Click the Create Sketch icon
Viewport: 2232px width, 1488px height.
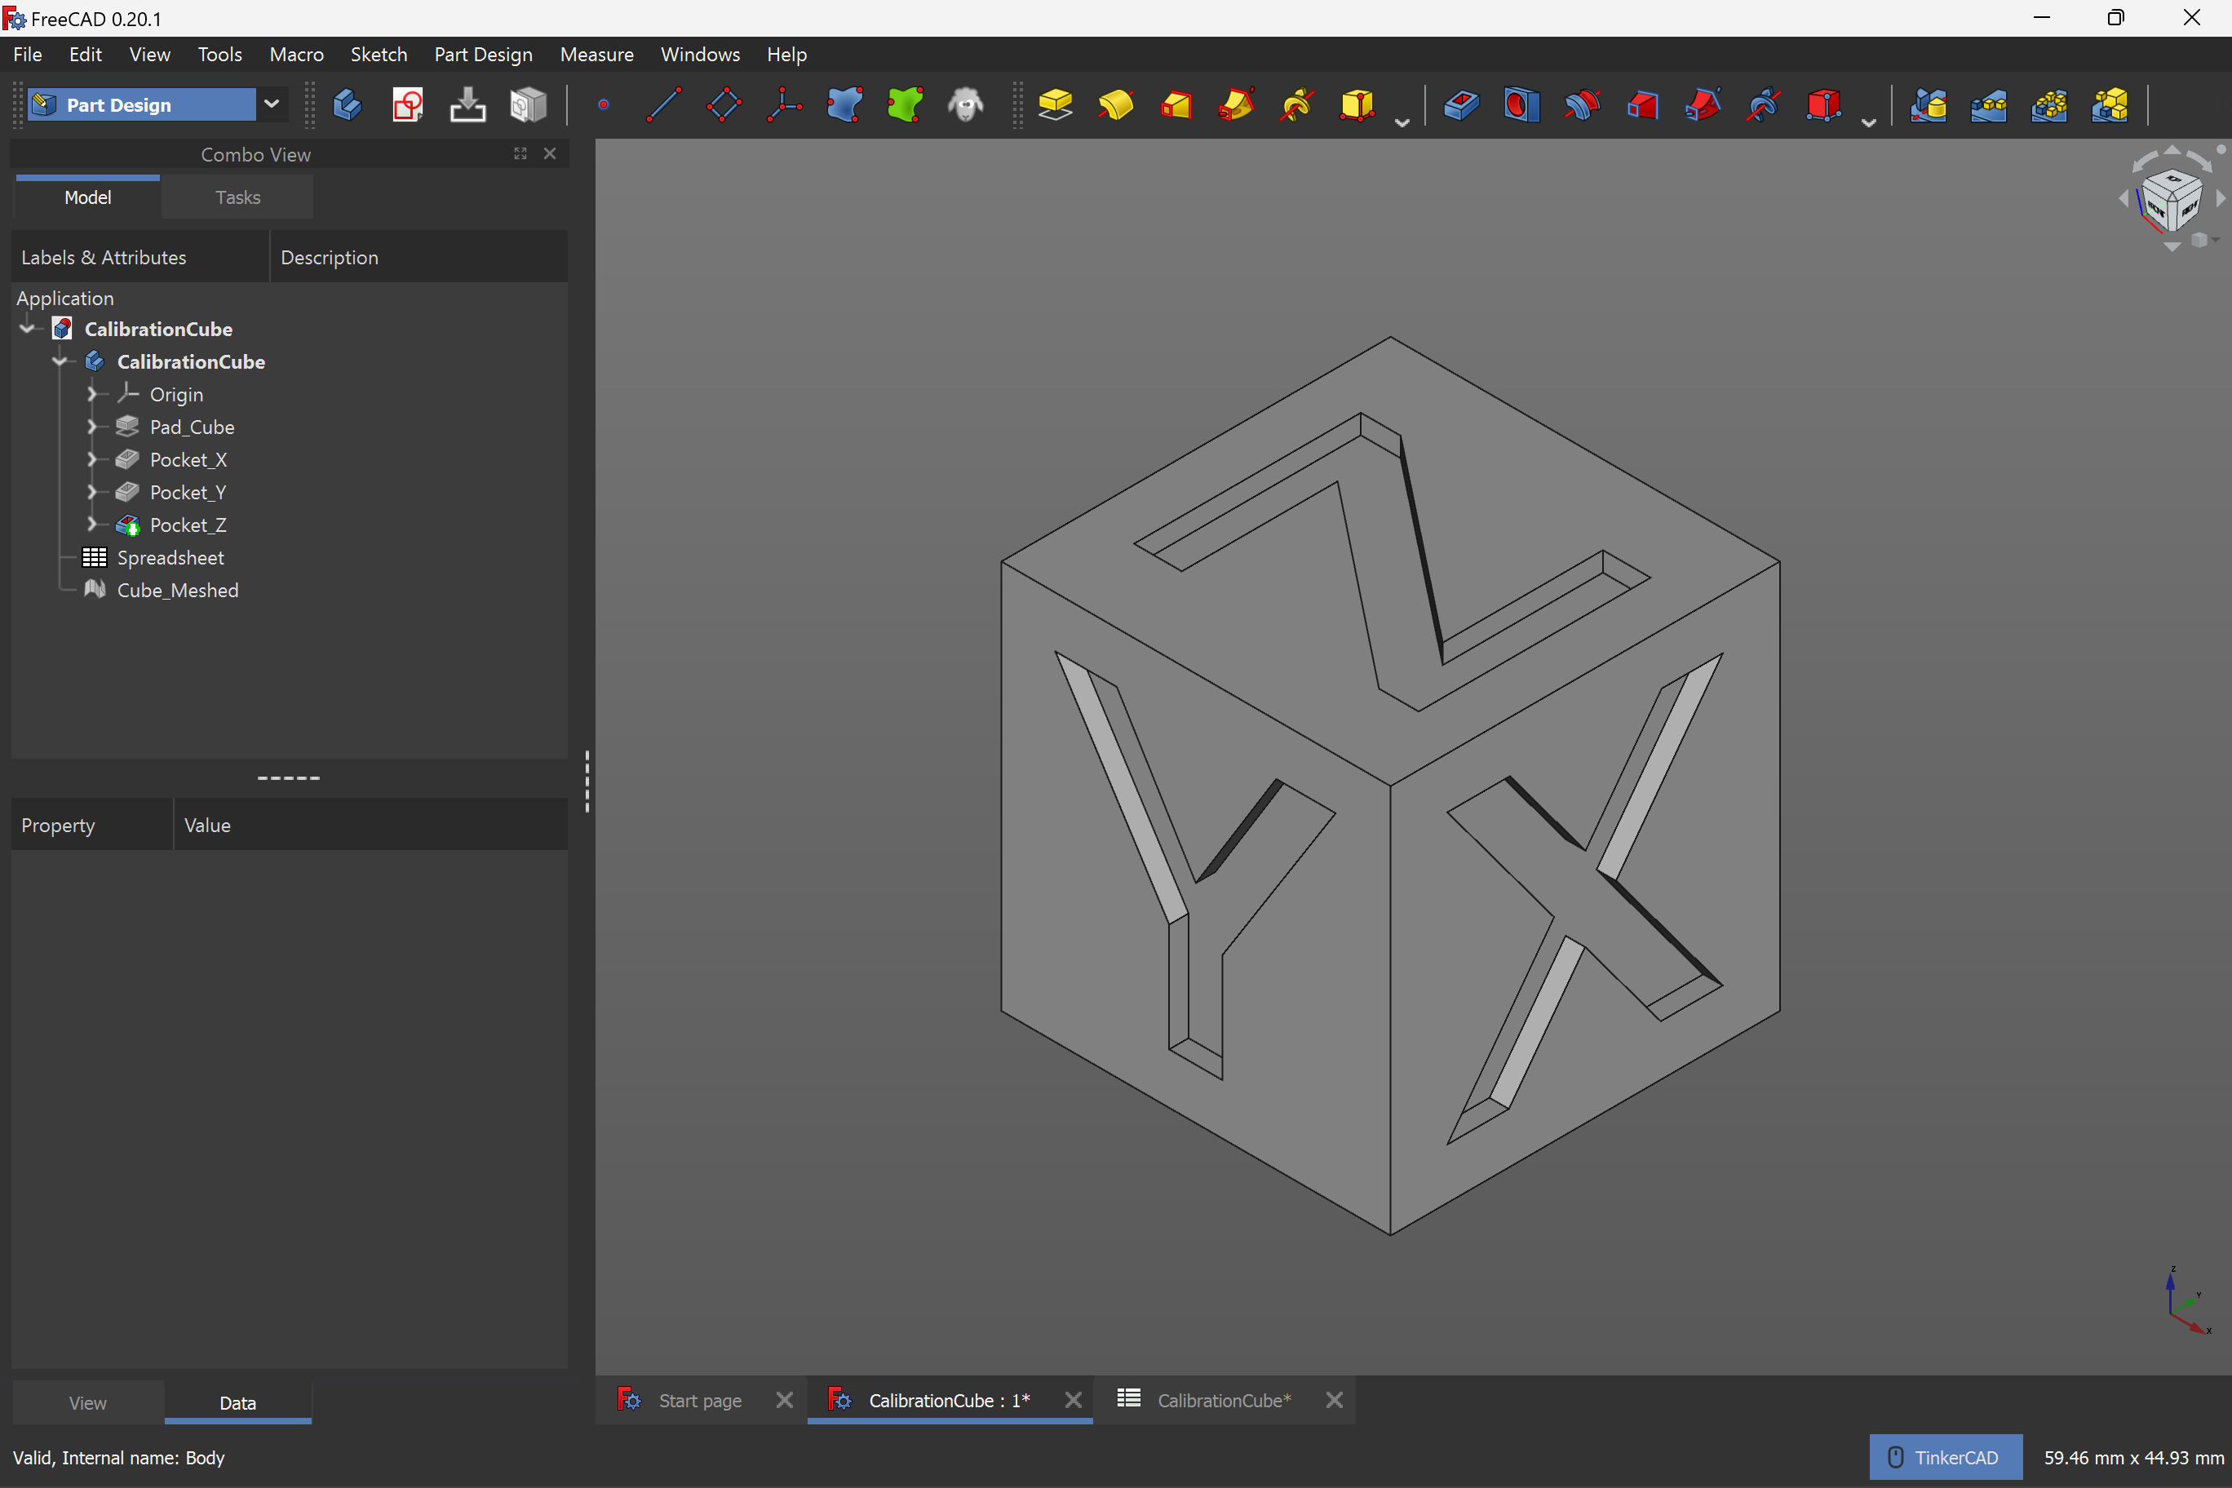click(x=407, y=104)
